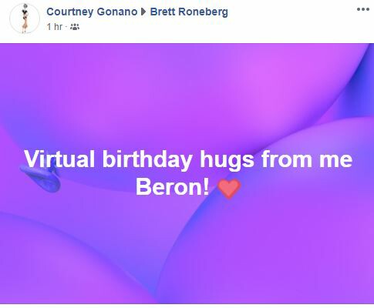Open Courtney Gonano's profile link

(92, 12)
